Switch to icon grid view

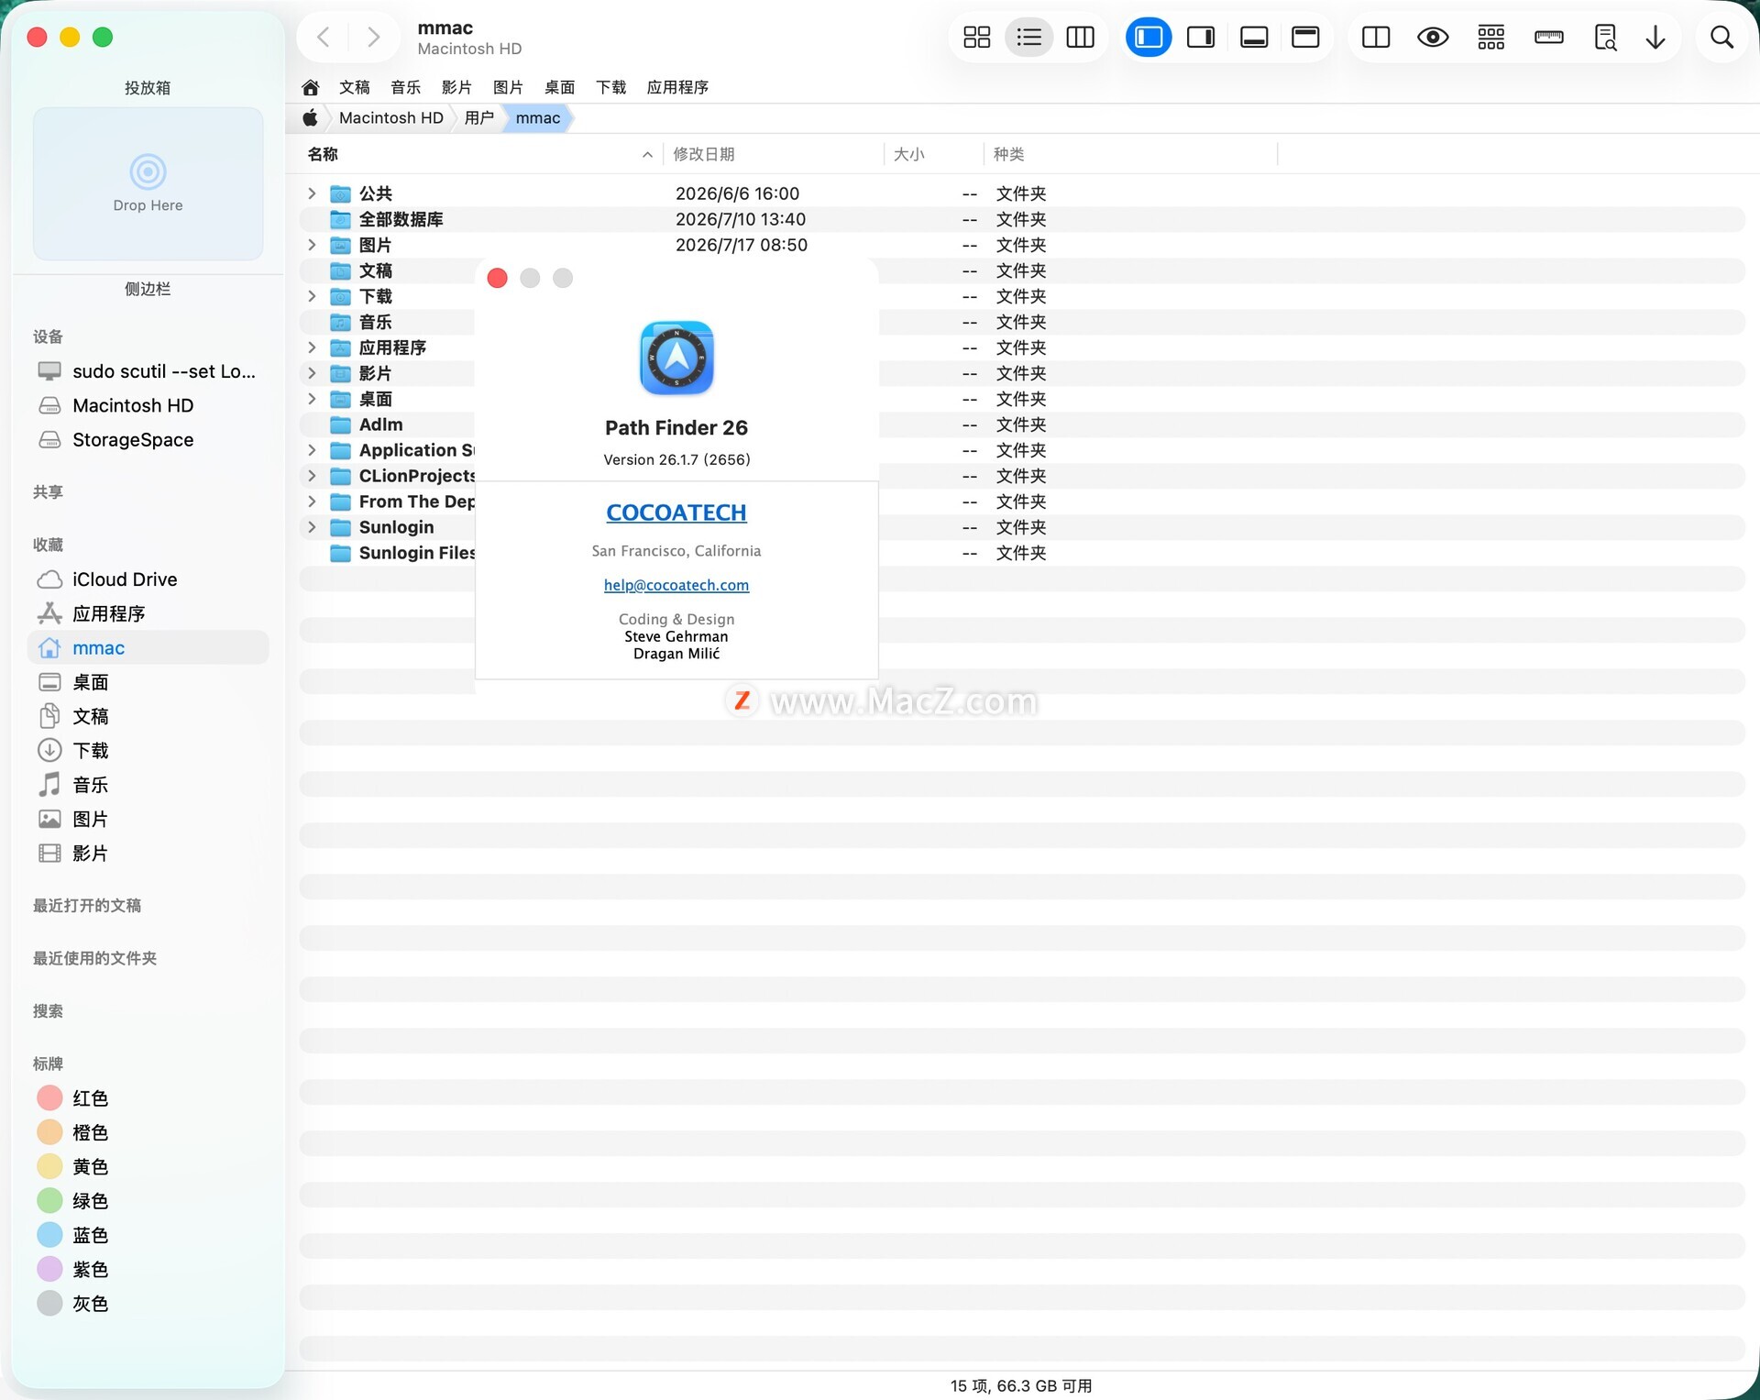click(x=977, y=38)
